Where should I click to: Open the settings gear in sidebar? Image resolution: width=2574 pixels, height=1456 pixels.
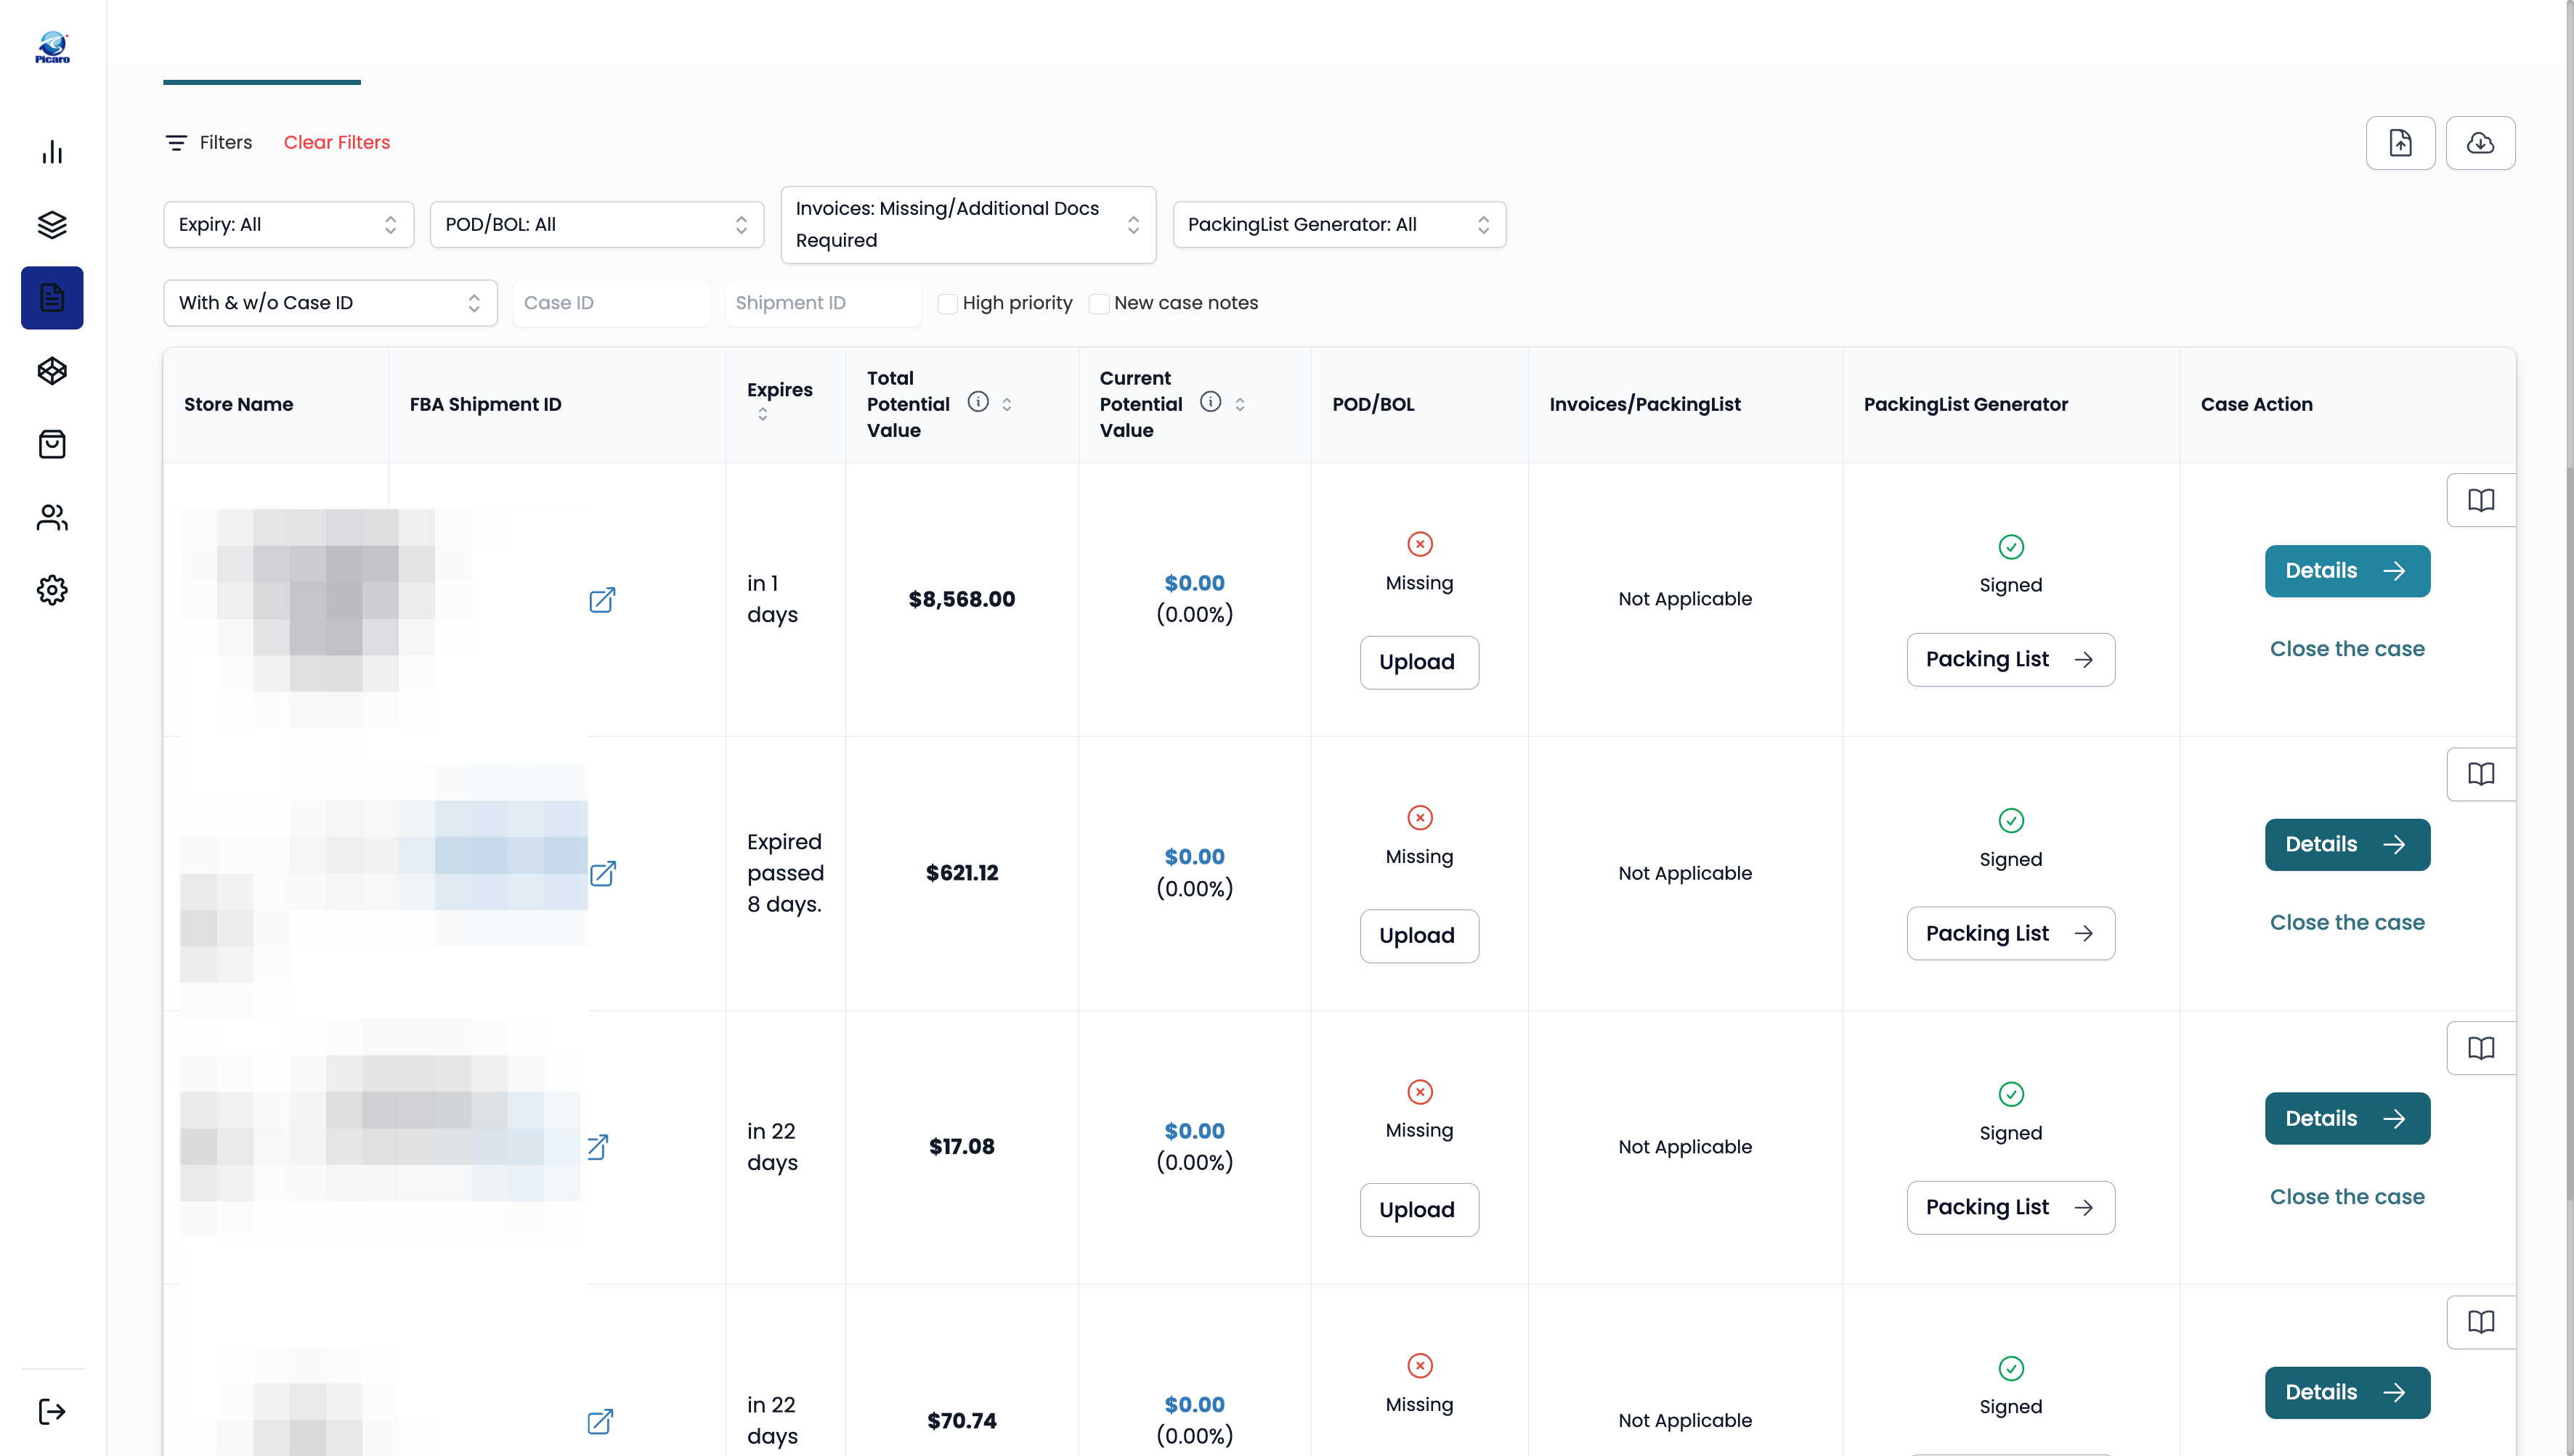pyautogui.click(x=52, y=590)
